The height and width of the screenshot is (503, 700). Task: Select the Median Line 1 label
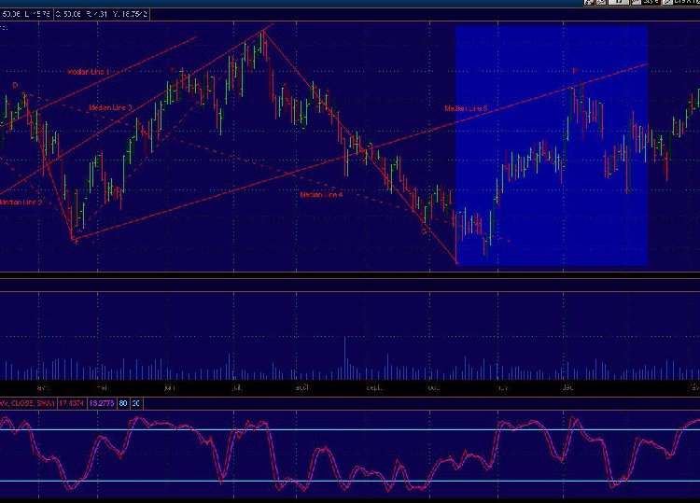point(89,72)
